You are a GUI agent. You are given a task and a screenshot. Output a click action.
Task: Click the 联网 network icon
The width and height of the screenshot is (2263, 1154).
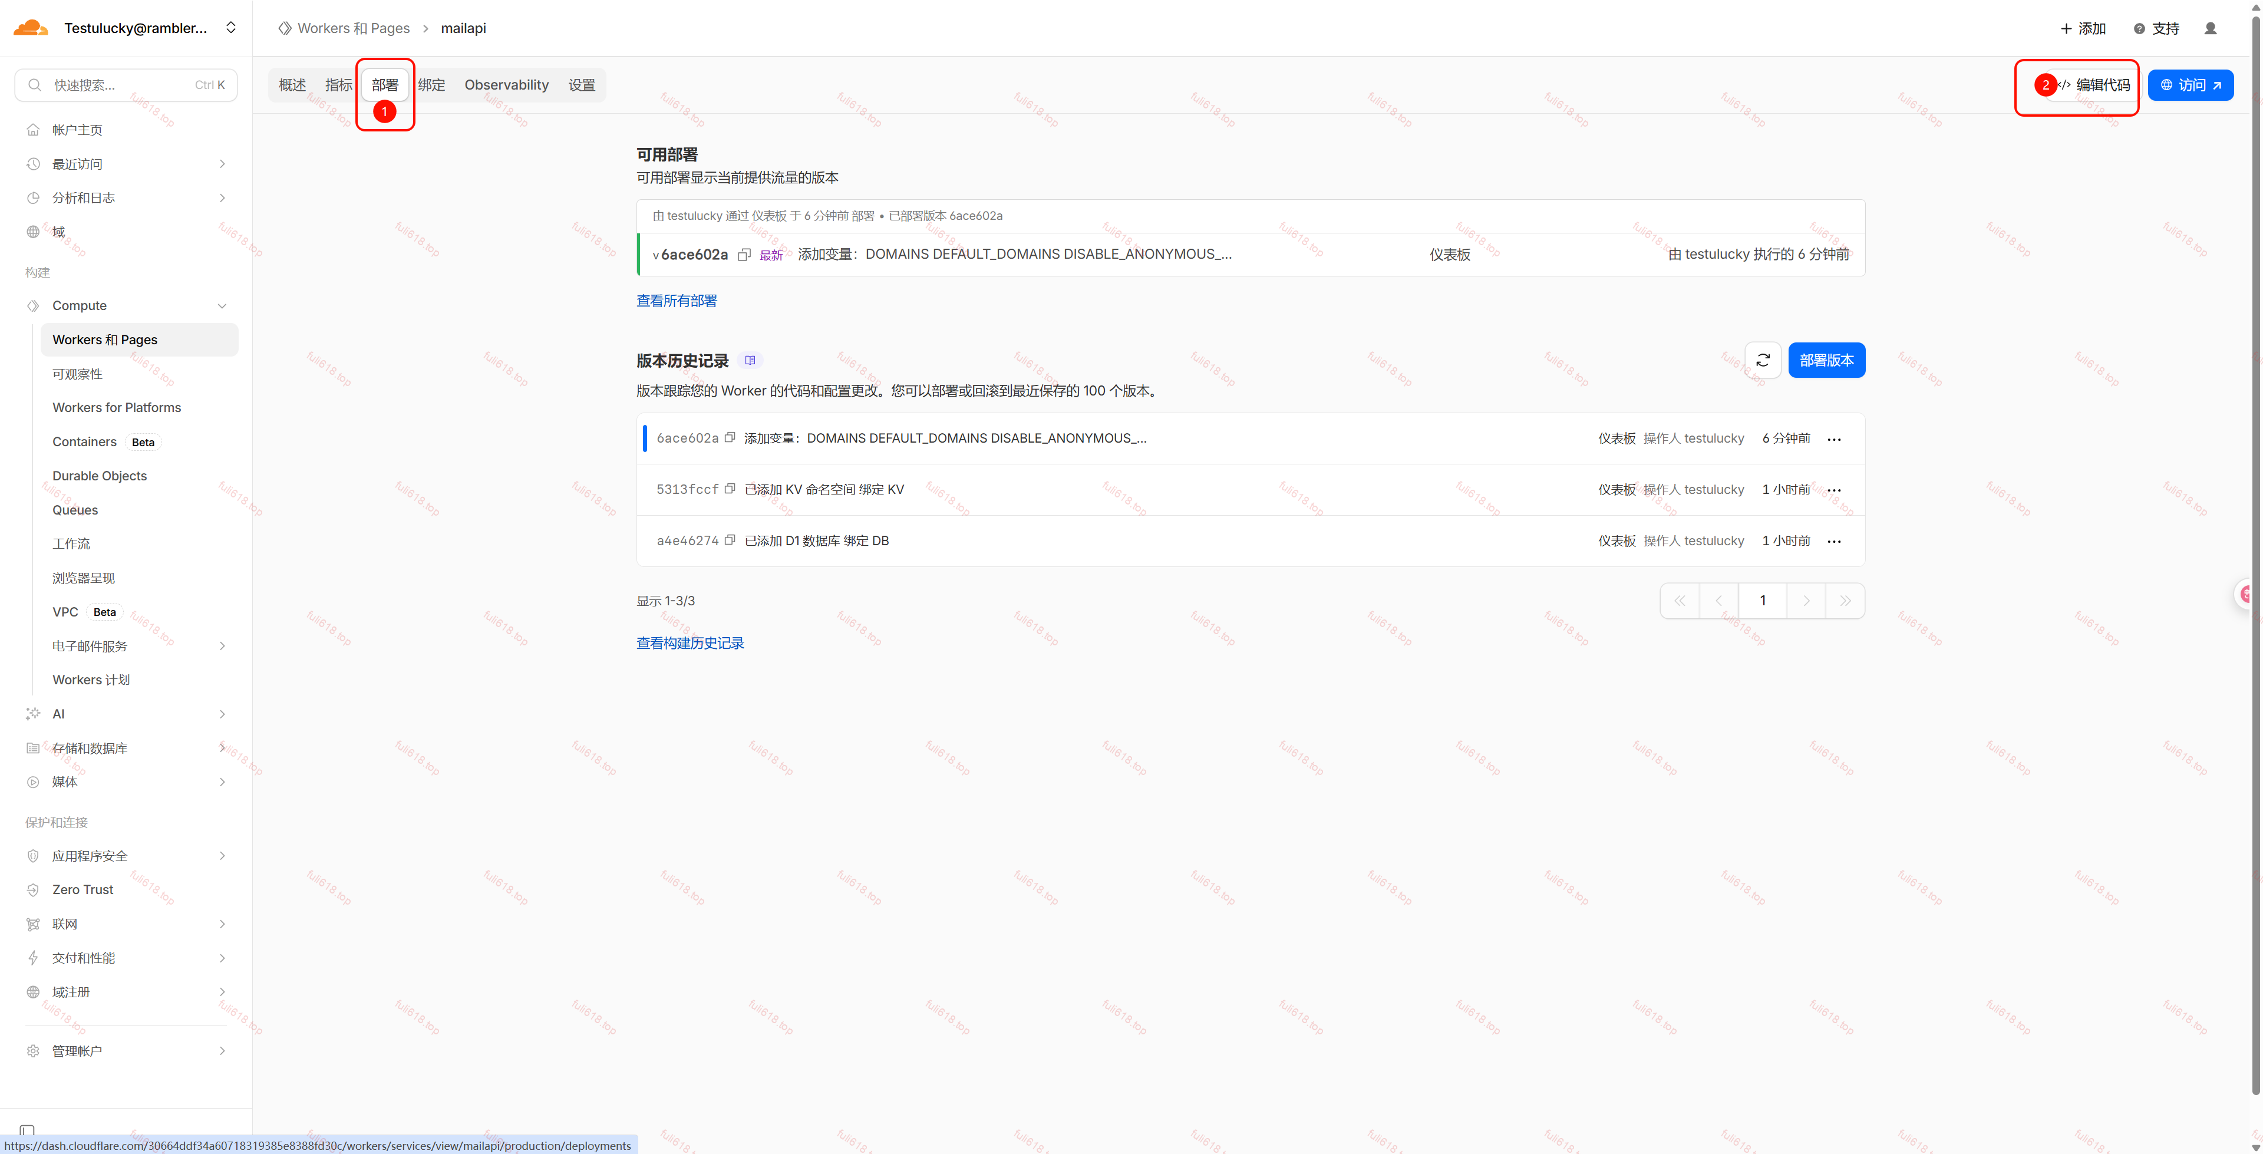pos(34,924)
